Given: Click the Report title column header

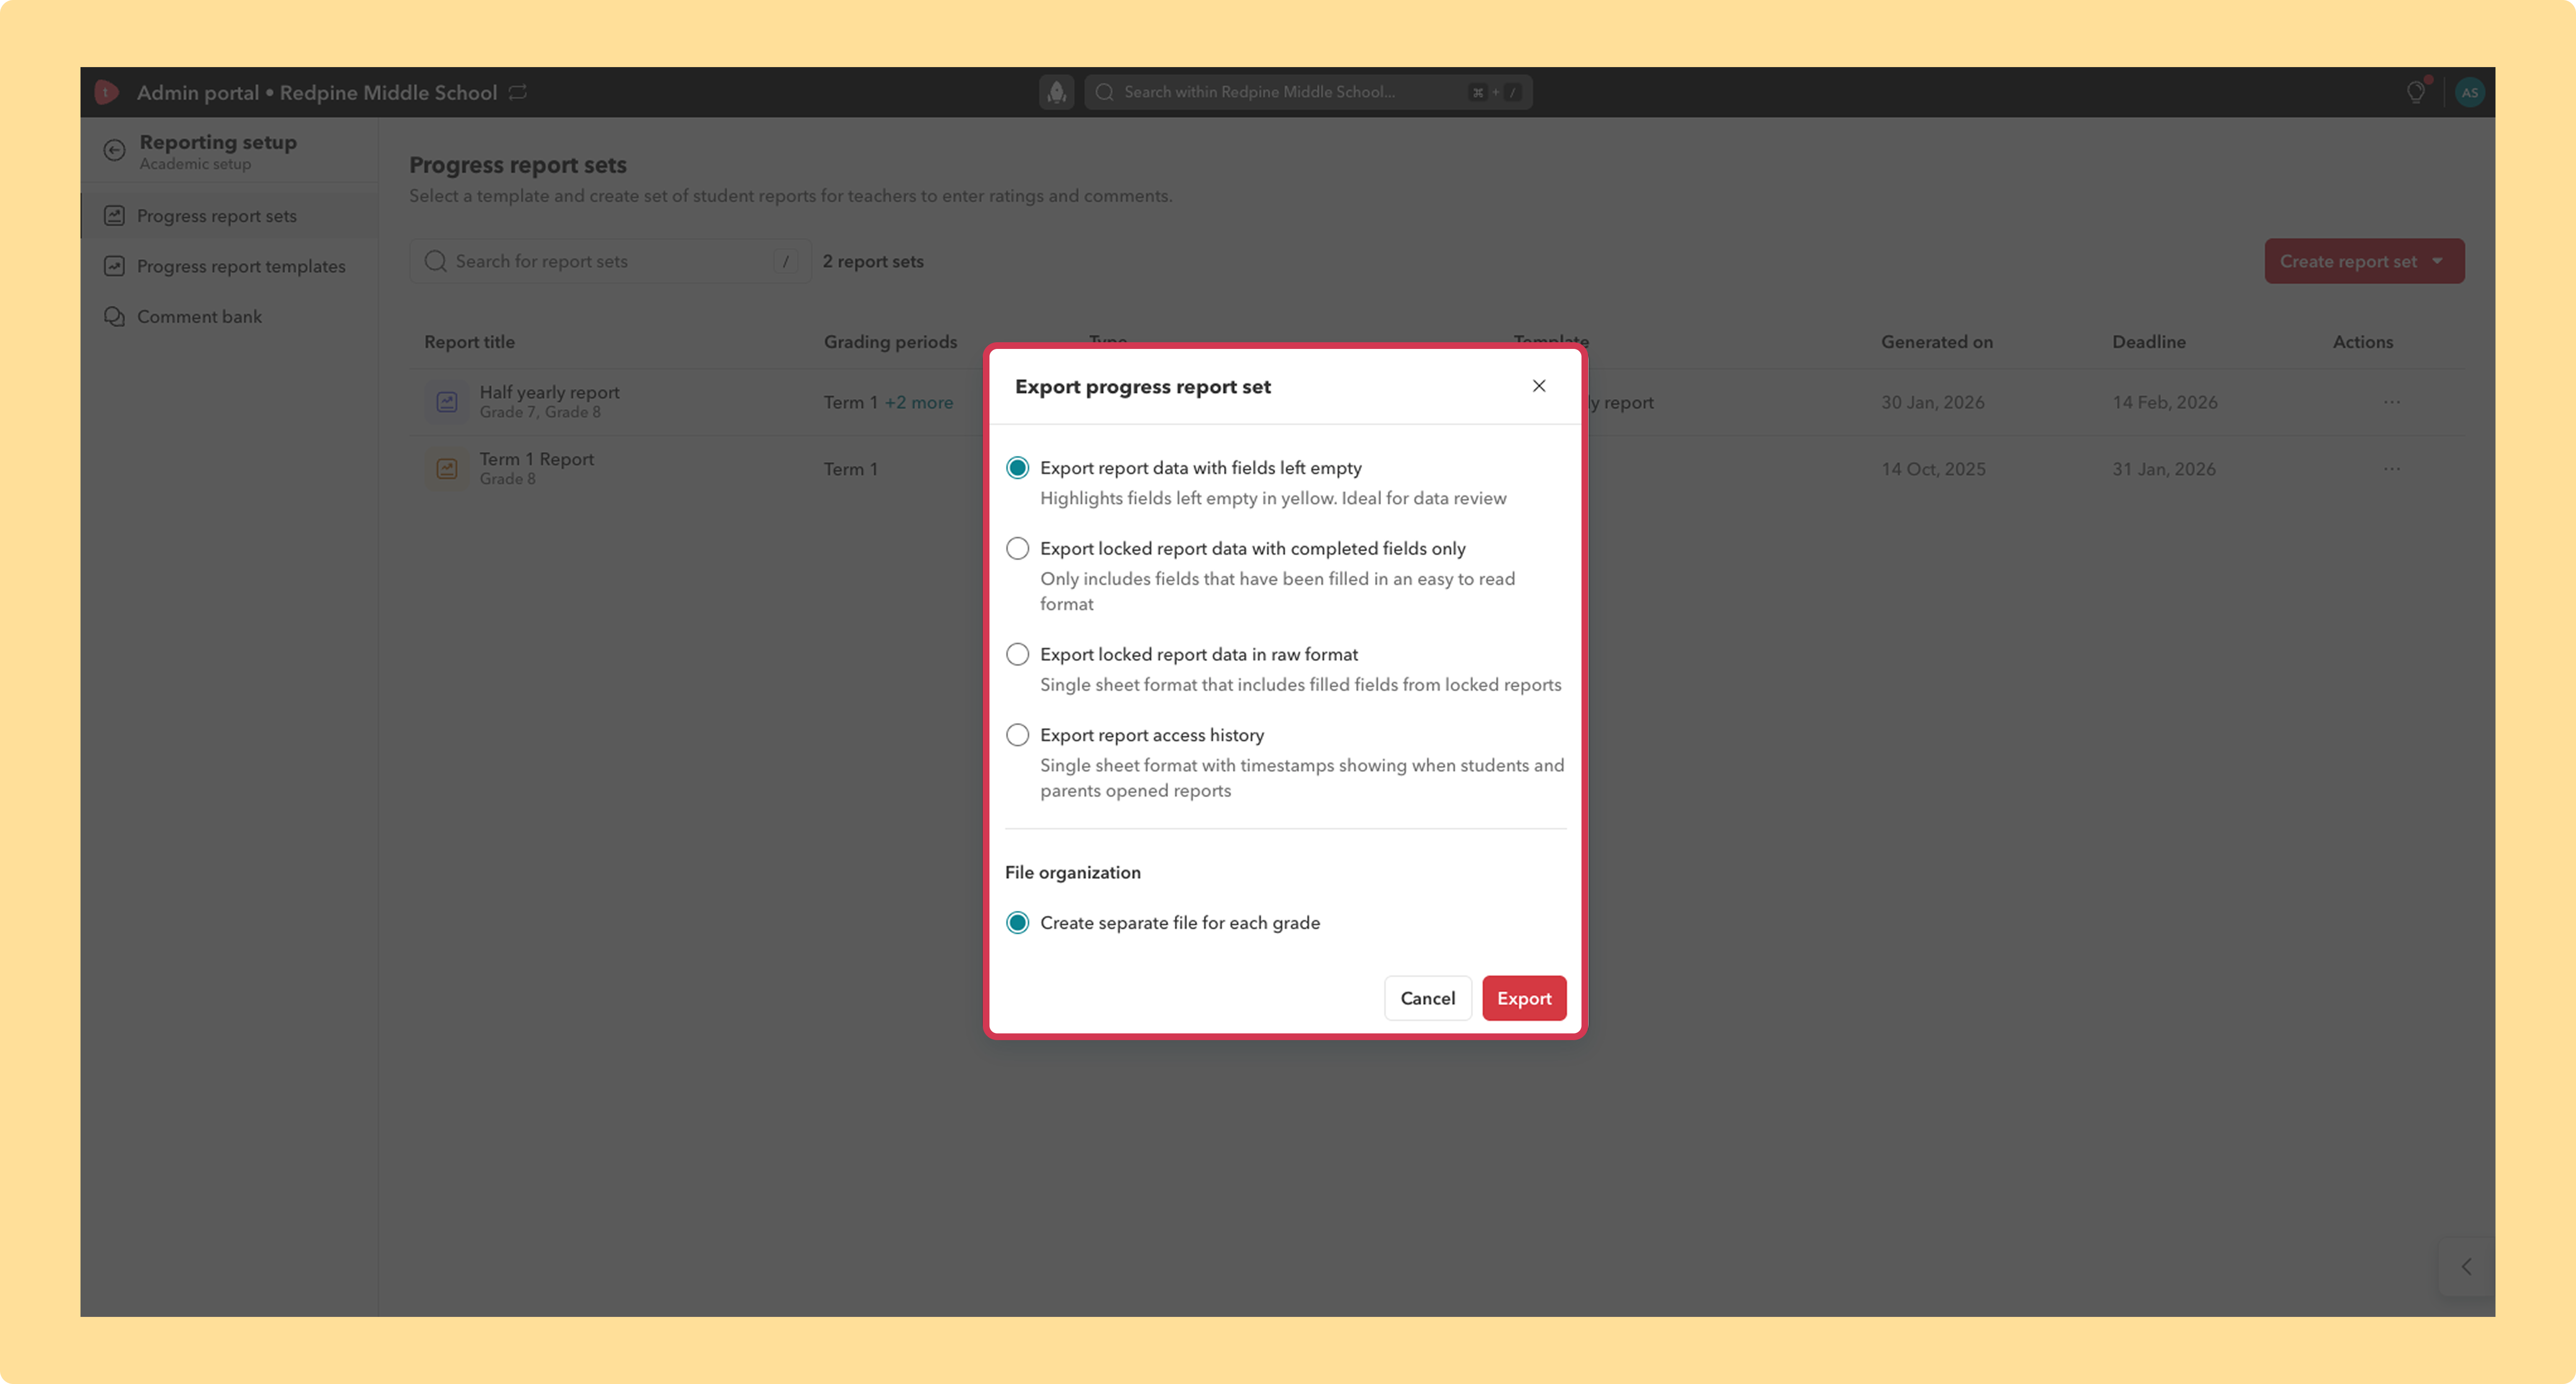Looking at the screenshot, I should click(x=469, y=342).
